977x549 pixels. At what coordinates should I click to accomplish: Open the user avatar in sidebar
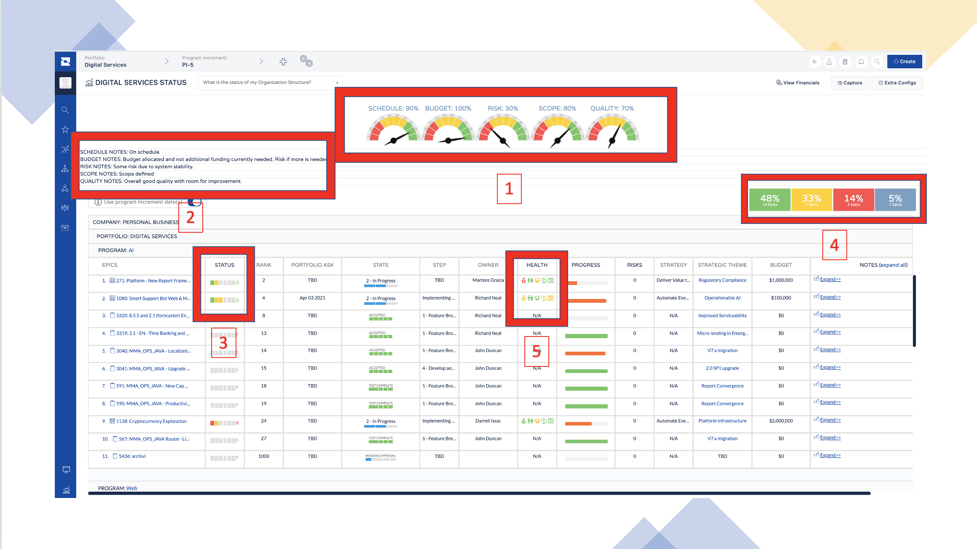(65, 83)
